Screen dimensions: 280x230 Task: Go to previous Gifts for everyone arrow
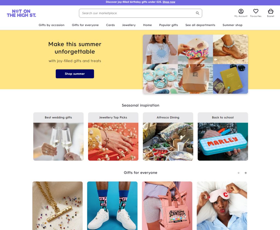[239, 173]
